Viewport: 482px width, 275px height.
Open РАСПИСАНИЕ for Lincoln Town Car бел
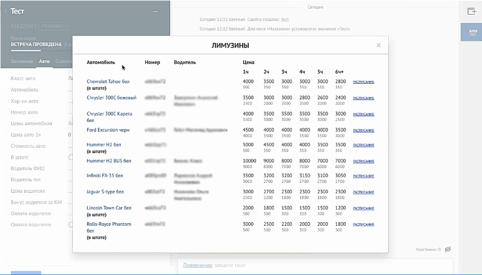[x=364, y=208]
